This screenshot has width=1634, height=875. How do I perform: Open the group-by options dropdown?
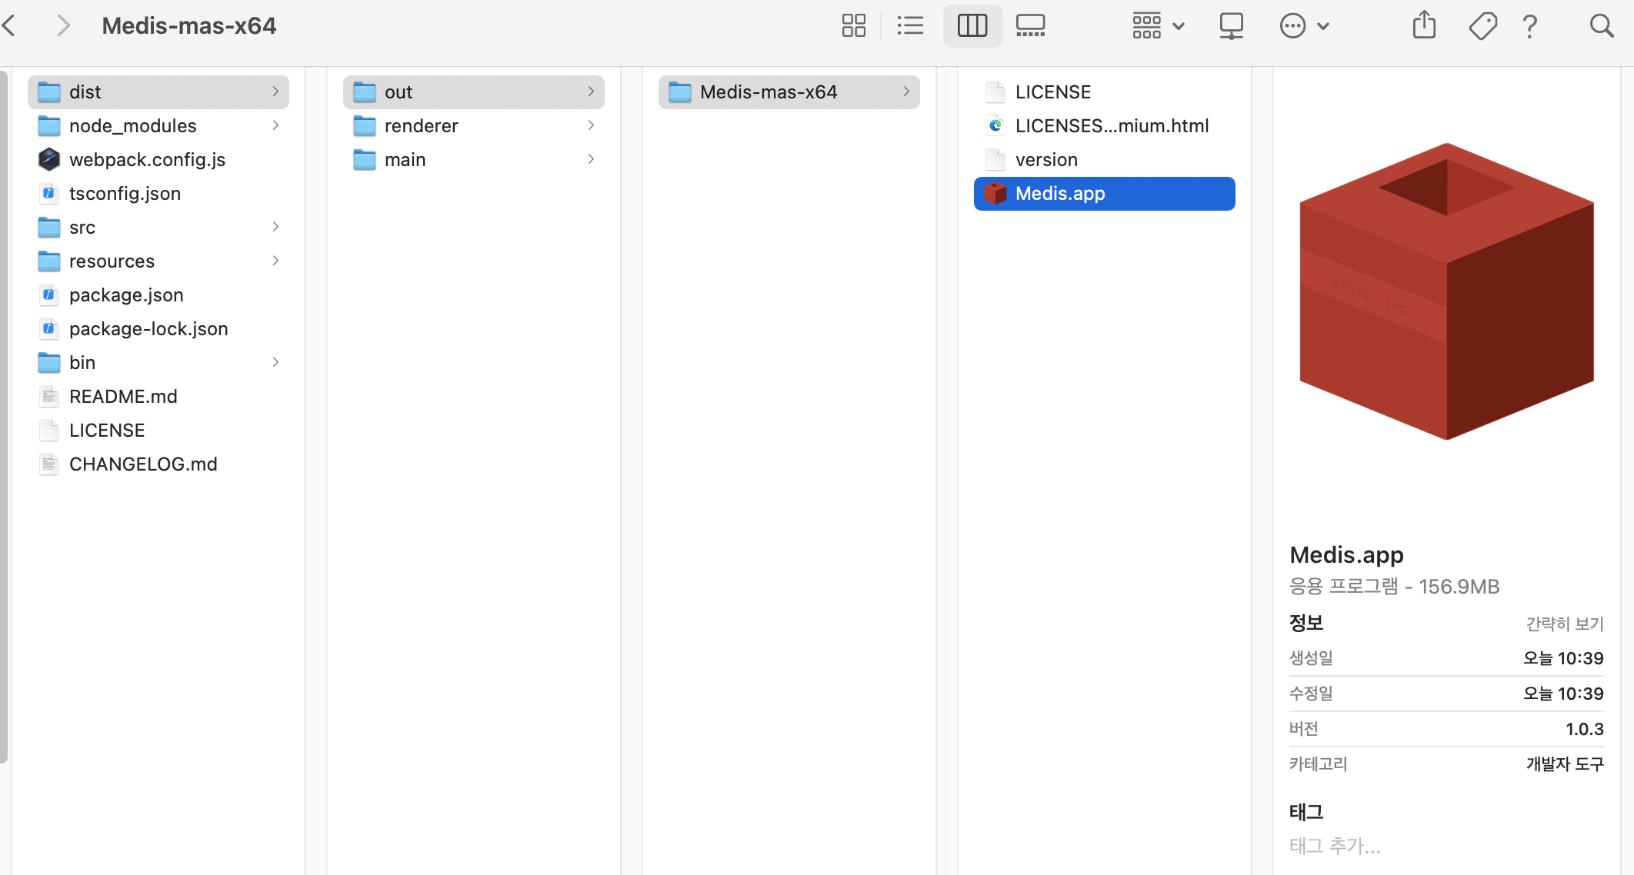pos(1158,25)
